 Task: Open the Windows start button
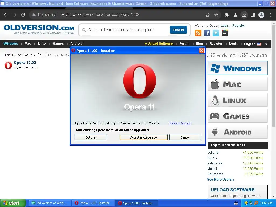[x=13, y=203]
